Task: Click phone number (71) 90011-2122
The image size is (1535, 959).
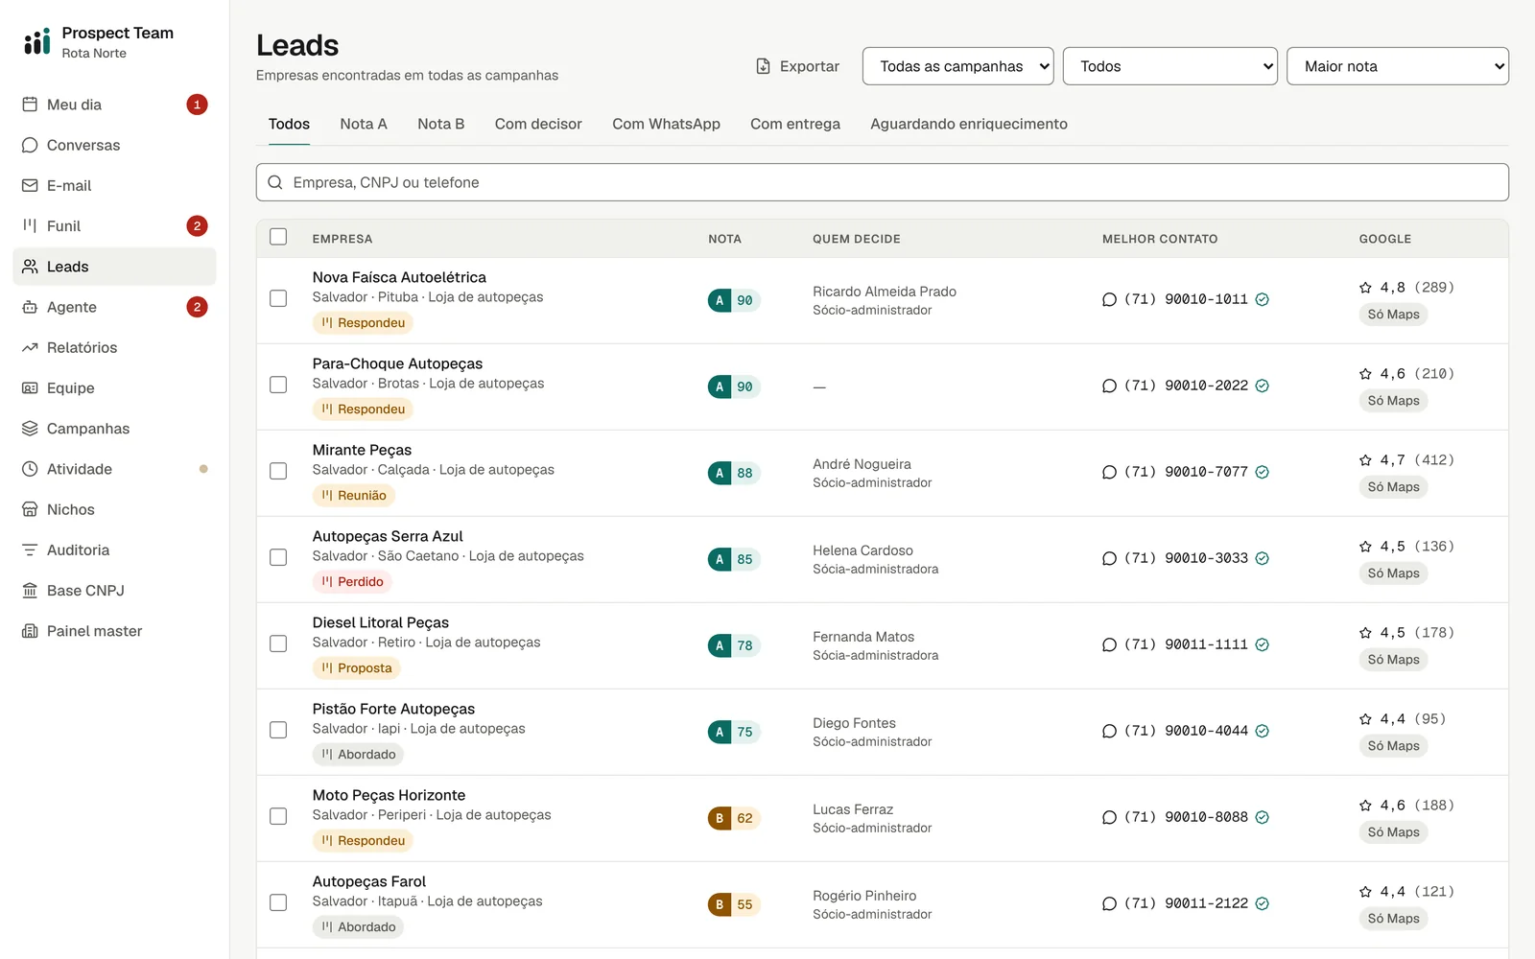Action: pyautogui.click(x=1186, y=903)
